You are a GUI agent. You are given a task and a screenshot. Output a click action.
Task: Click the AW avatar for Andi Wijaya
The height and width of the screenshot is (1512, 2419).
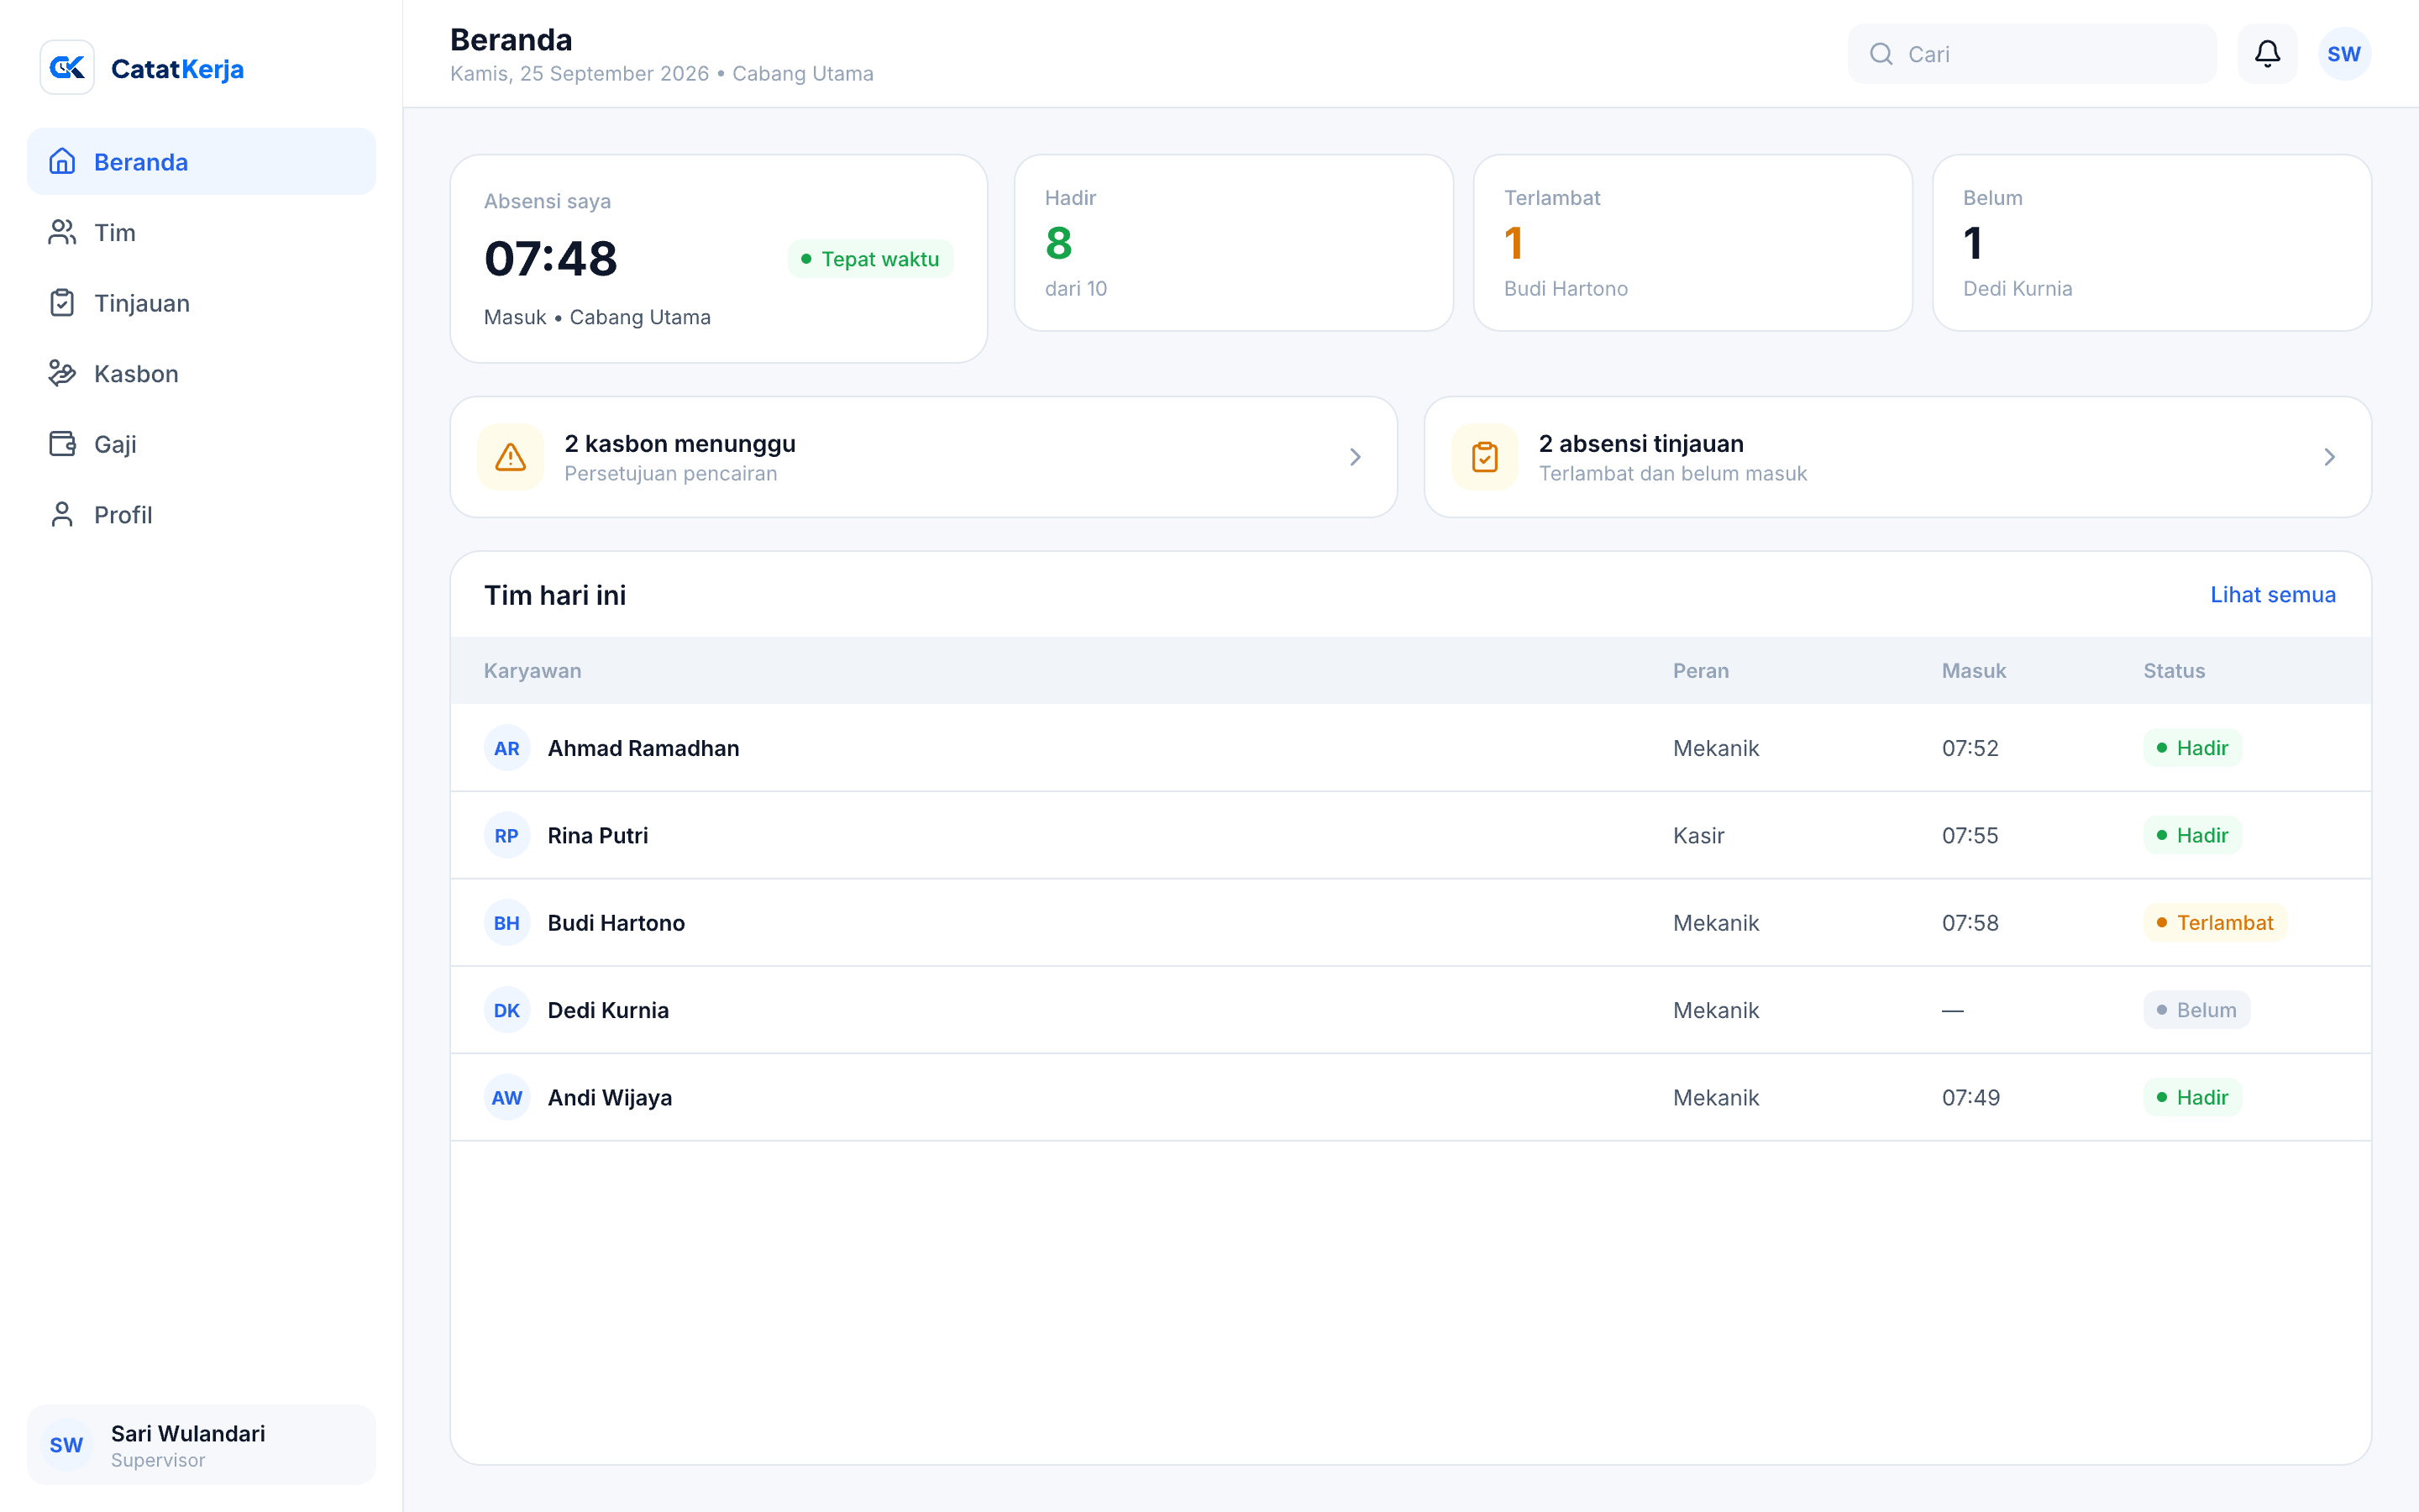pyautogui.click(x=506, y=1097)
